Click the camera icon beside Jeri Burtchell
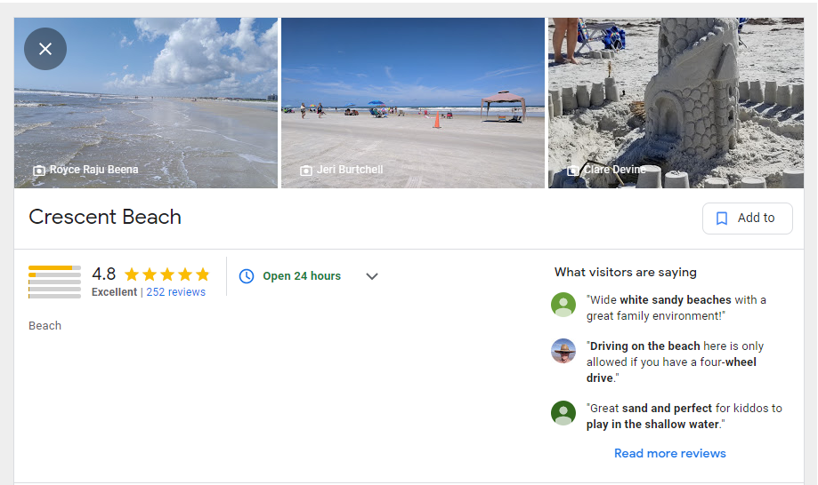The image size is (818, 485). (x=306, y=171)
